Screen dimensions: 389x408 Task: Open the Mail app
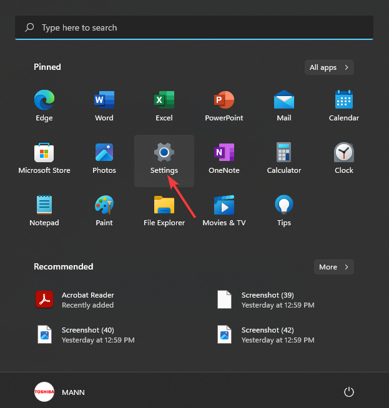point(284,106)
